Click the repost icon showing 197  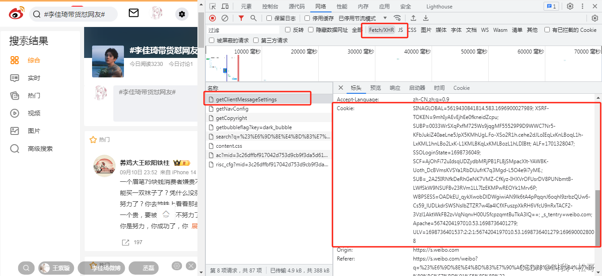[126, 242]
